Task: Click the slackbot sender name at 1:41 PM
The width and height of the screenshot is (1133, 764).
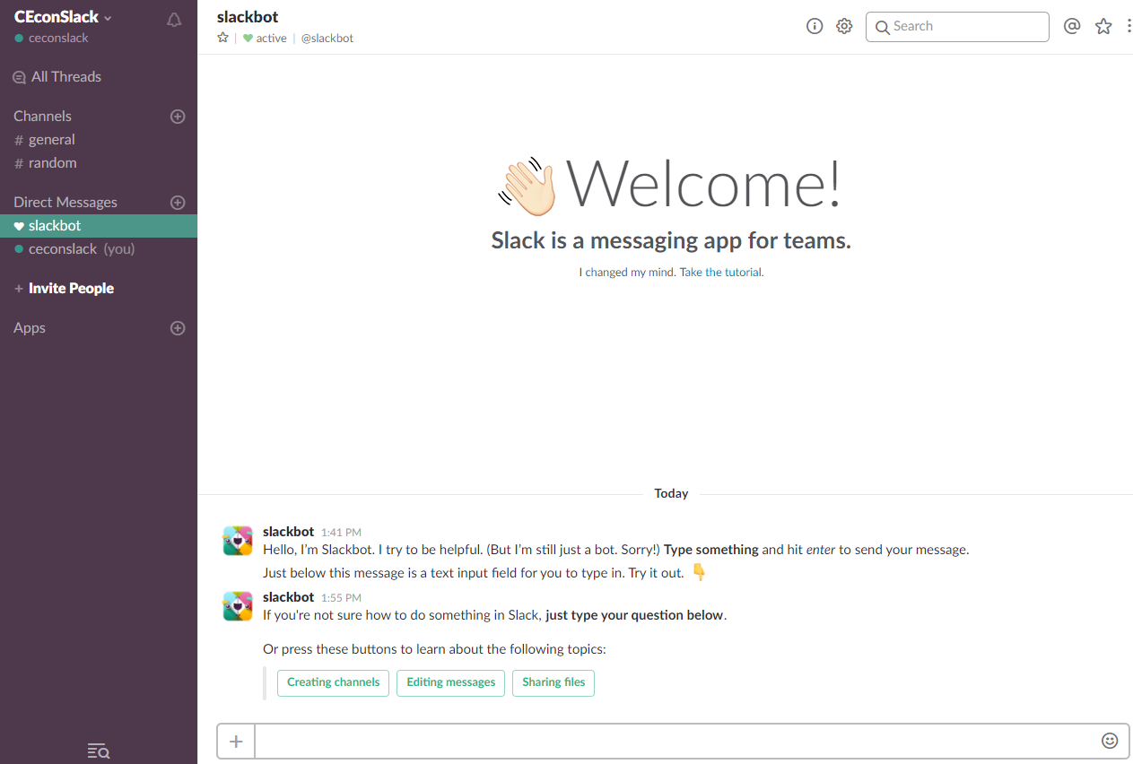Action: (288, 532)
